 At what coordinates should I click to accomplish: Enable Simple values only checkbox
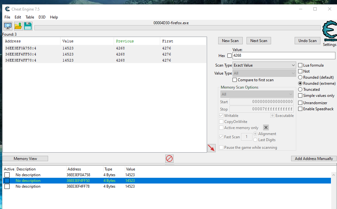click(300, 96)
